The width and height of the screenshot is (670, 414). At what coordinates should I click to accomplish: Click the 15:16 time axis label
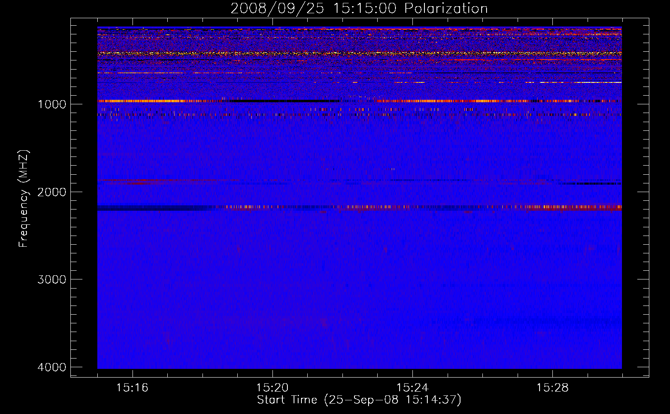pos(132,388)
